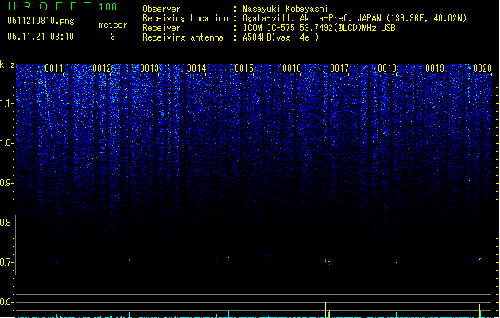This screenshot has width=500, height=318.
Task: Select the filename 0511210810.png
Action: 41,21
